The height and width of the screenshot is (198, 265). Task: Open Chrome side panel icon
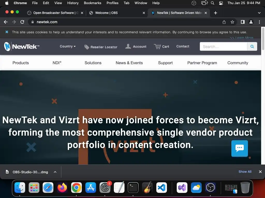point(243,22)
